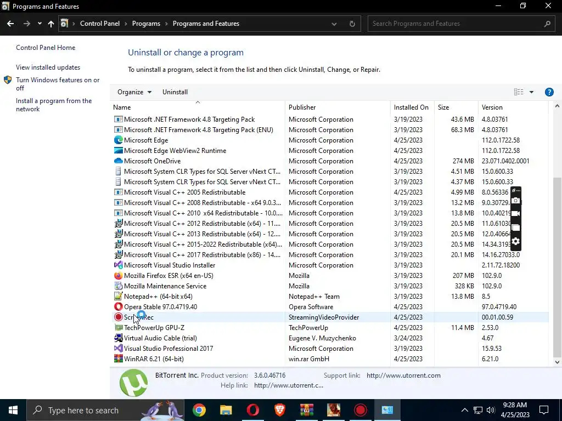Viewport: 562px width, 421px height.
Task: Open the Windows Start menu
Action: click(13, 410)
